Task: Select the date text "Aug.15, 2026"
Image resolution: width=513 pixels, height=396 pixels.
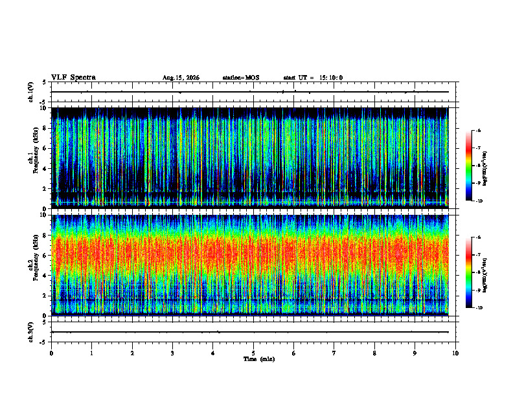Action: [181, 78]
